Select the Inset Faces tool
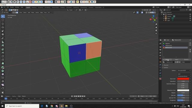This screenshot has width=192, height=108. [3, 49]
